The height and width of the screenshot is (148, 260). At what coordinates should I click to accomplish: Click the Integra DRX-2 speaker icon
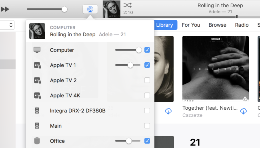pos(37,111)
